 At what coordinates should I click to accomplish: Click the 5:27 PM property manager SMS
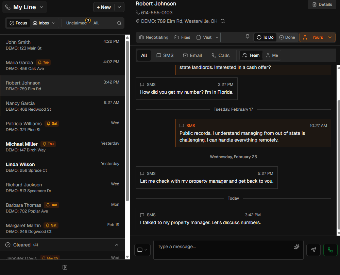[207, 178]
